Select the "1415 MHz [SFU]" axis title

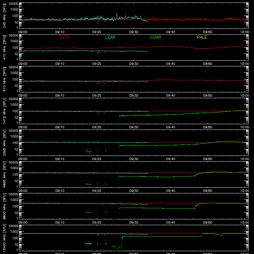(x=4, y=111)
